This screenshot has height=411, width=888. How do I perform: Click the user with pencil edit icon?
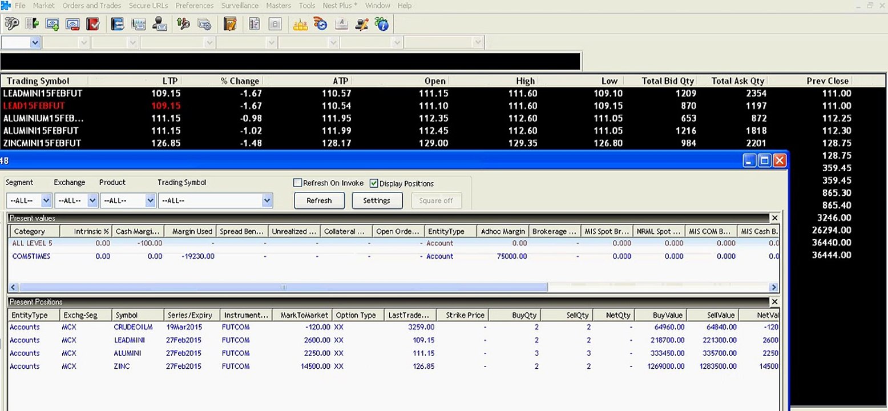pyautogui.click(x=362, y=24)
